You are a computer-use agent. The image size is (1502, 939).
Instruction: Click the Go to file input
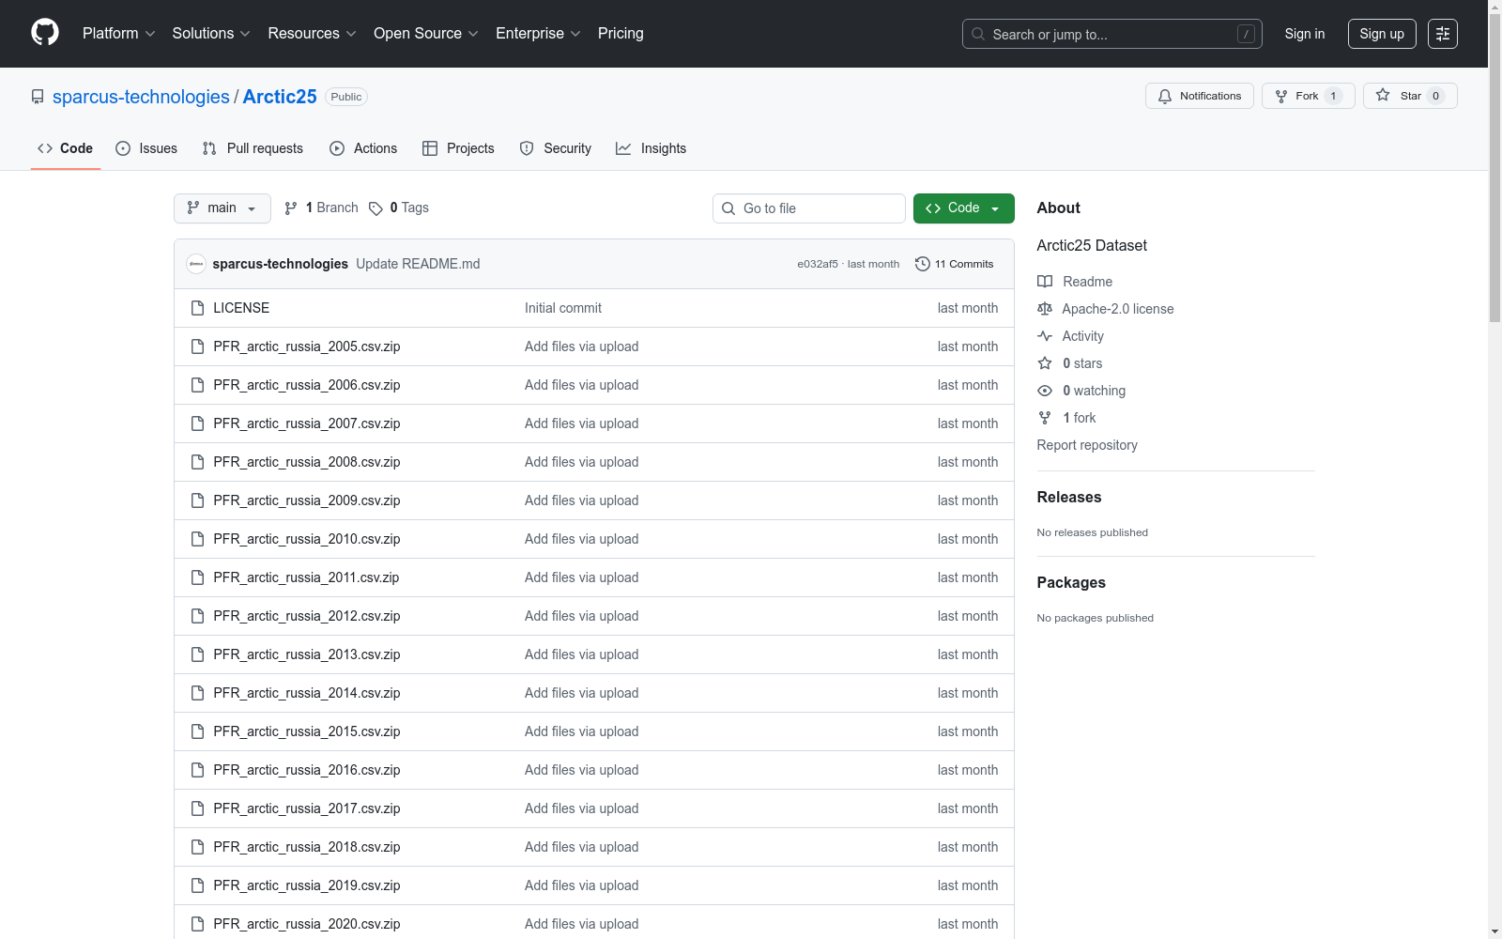tap(809, 208)
